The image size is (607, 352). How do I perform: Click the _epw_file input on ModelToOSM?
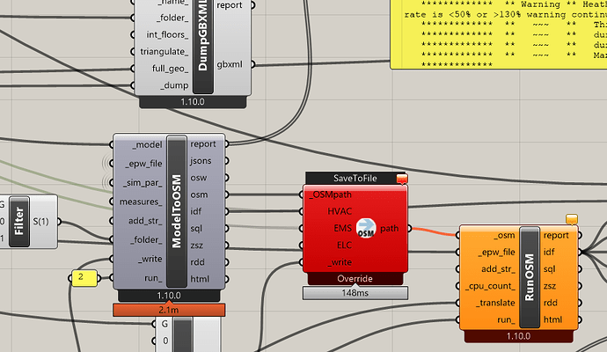143,164
